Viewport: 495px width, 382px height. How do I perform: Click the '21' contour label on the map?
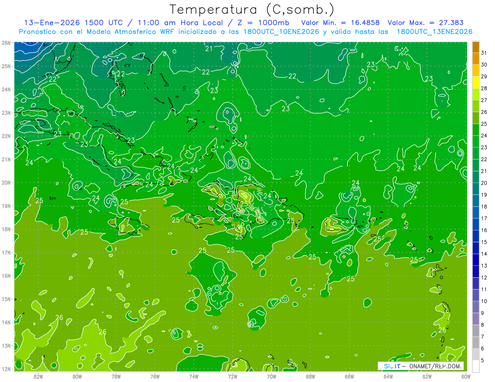[209, 49]
